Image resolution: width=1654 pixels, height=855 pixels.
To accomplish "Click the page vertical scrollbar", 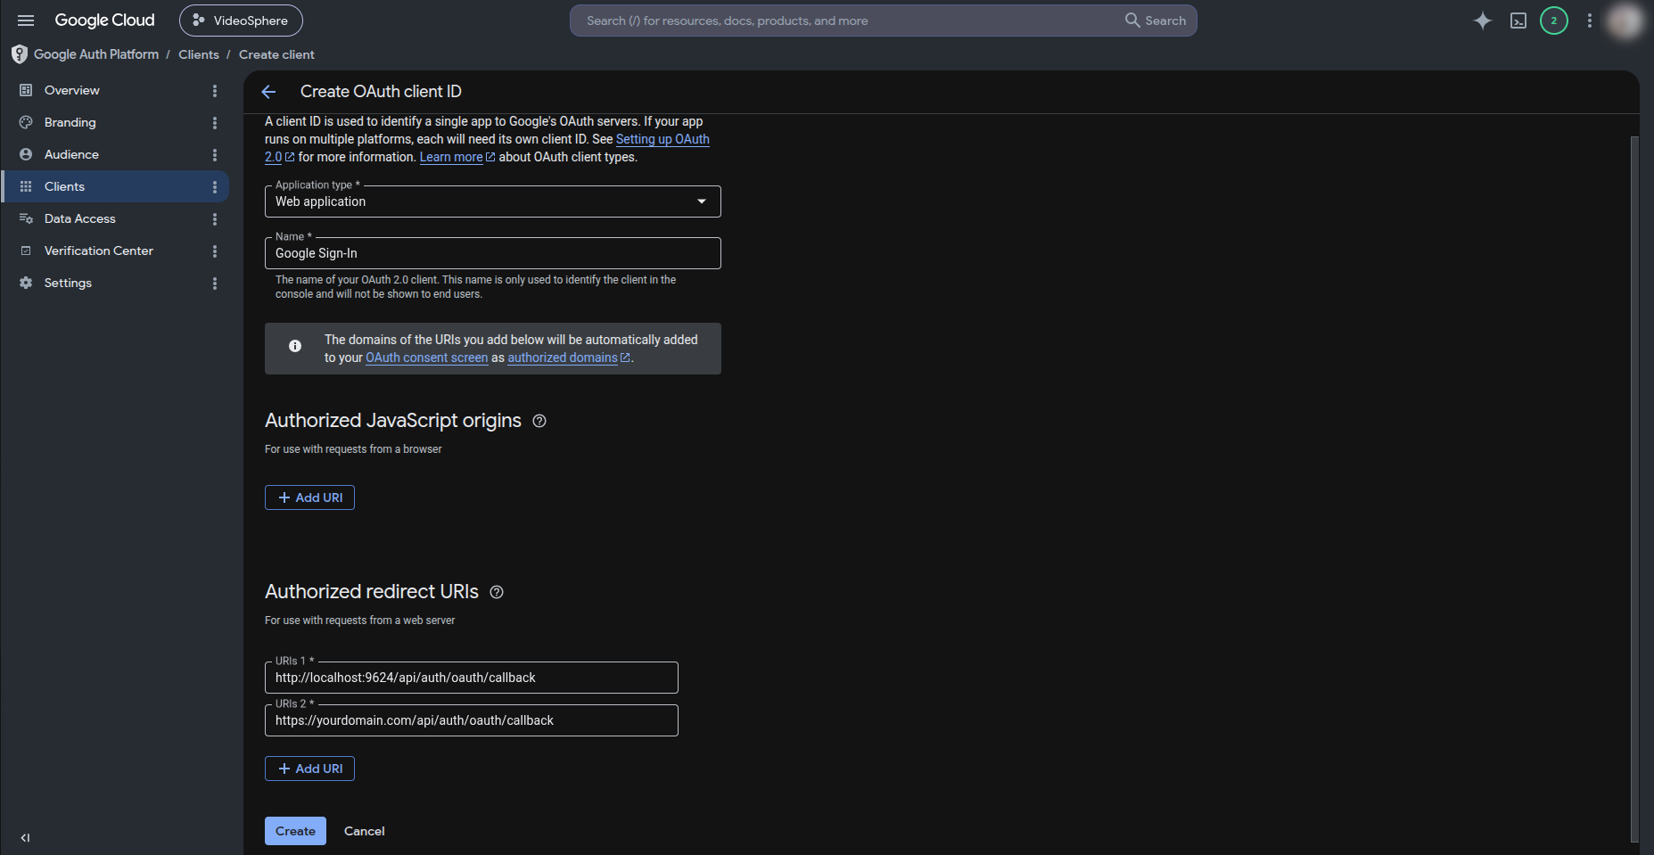I will [1634, 489].
